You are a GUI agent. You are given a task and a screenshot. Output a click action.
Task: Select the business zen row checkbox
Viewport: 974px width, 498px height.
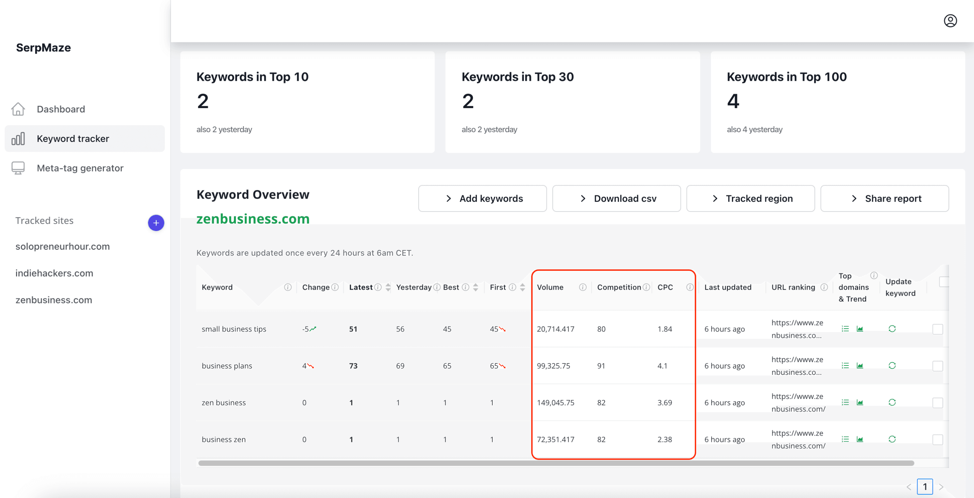click(938, 440)
